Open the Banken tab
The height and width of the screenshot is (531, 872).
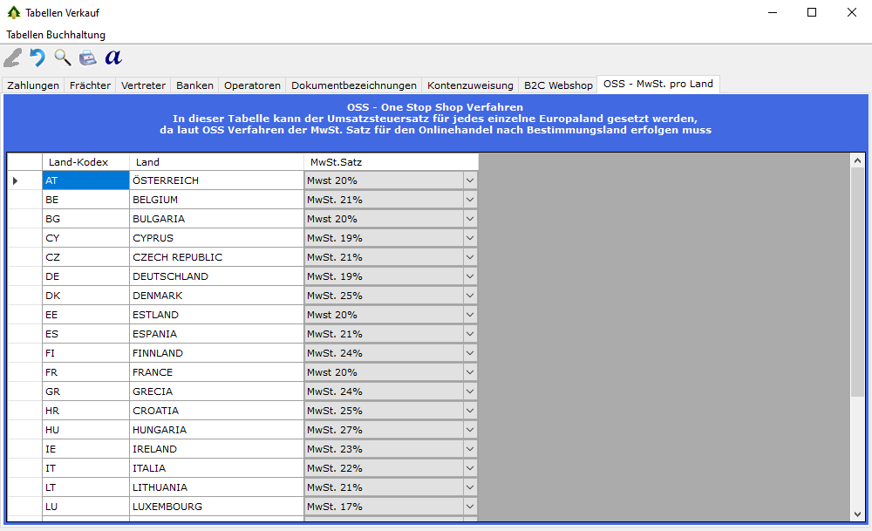(x=194, y=85)
